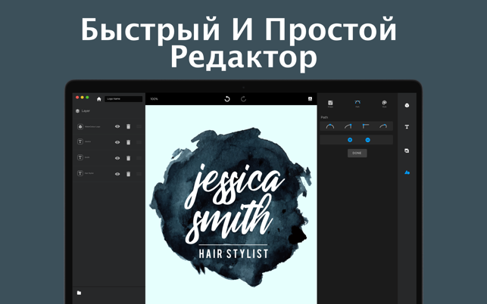Select the fourth asymmetric curve path type
The image size is (487, 304).
pyautogui.click(x=383, y=126)
